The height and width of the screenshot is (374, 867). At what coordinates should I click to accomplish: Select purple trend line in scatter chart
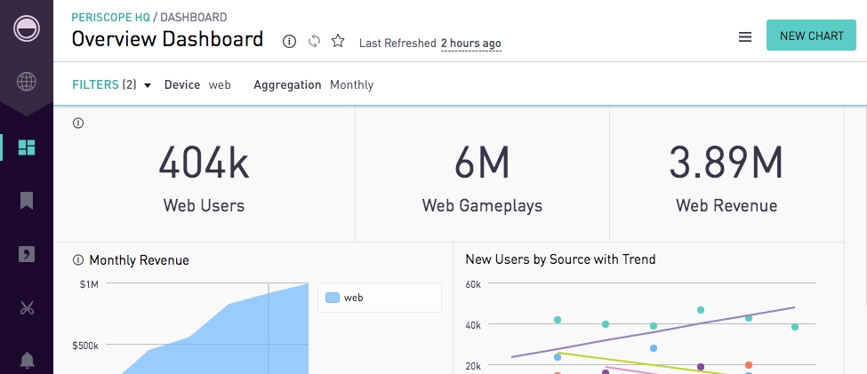pos(653,332)
